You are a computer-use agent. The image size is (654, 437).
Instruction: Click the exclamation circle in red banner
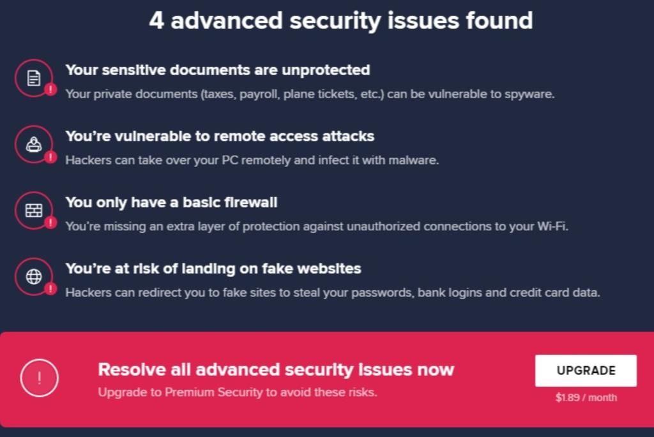click(39, 378)
